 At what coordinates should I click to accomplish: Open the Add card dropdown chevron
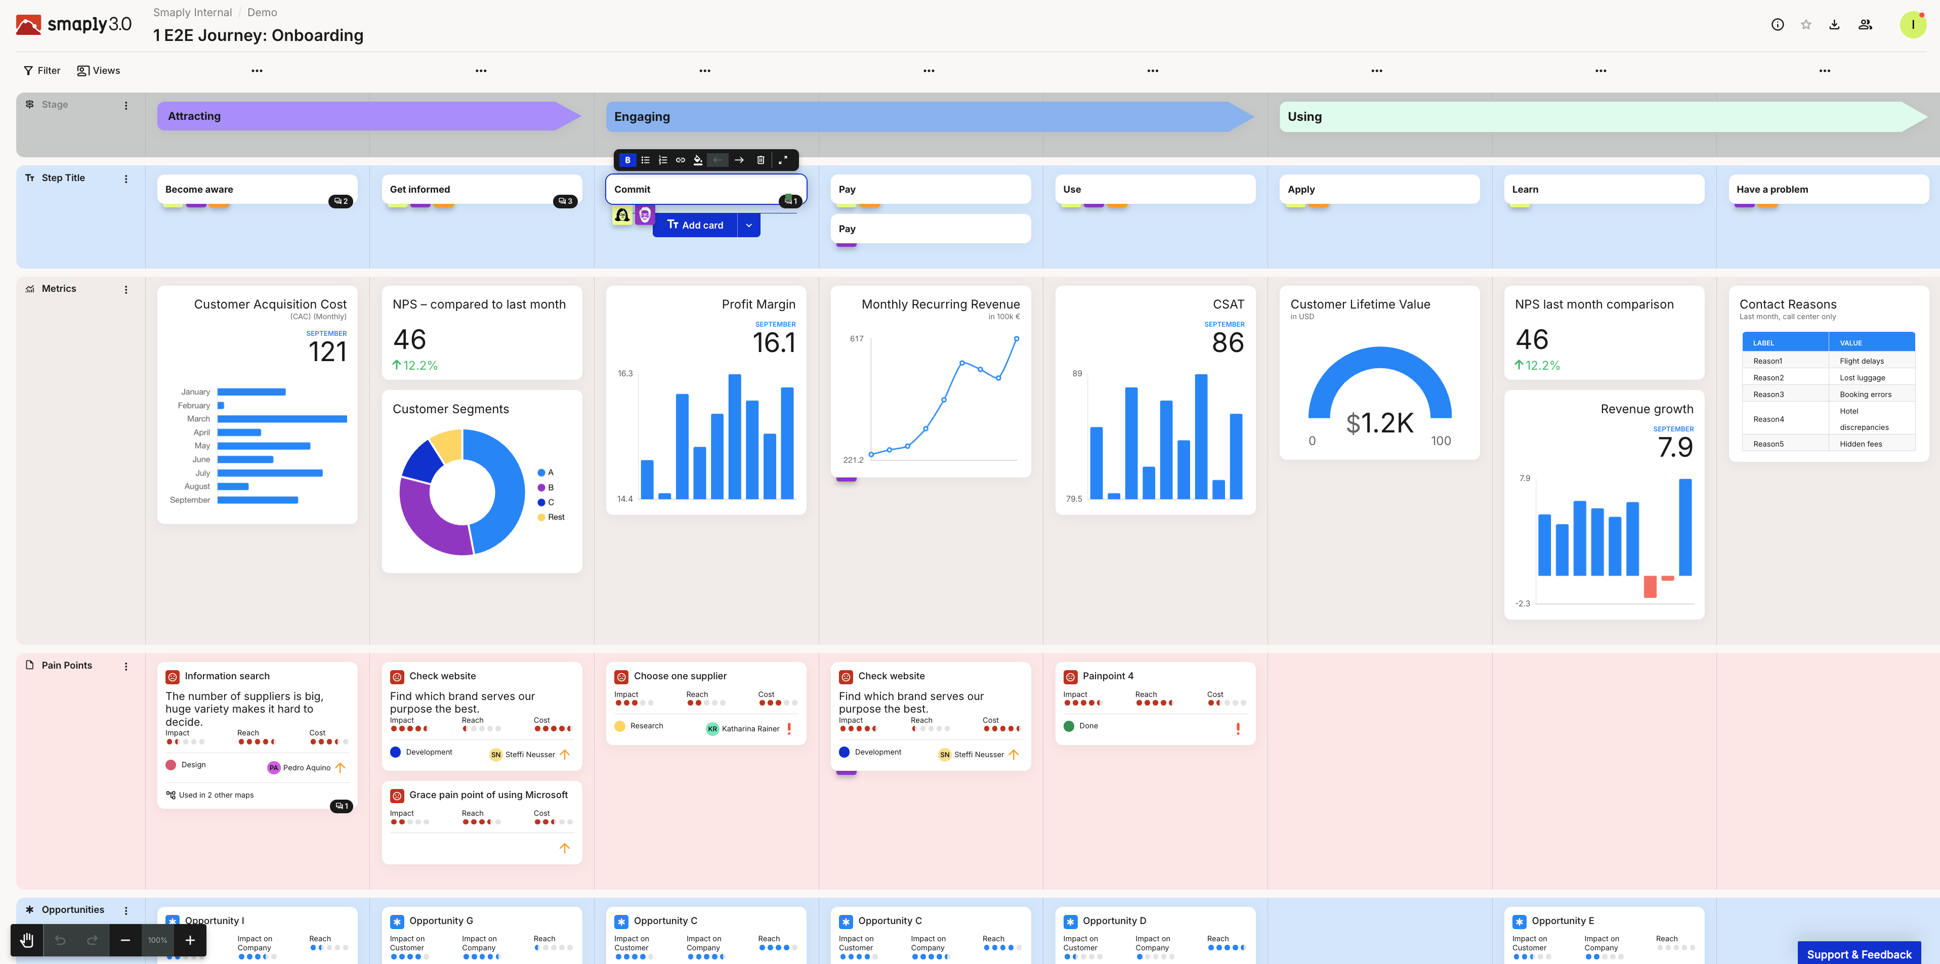748,225
